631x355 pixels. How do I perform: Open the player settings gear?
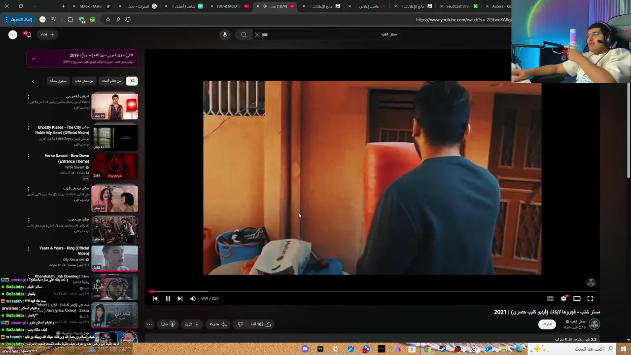coord(563,298)
